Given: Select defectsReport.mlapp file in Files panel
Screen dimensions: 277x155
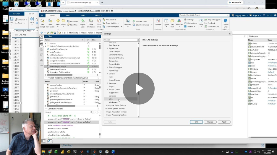Looking at the screenshot, I should click(72, 66).
